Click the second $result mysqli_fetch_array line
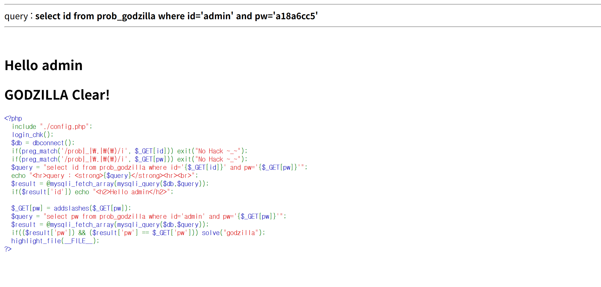Viewport: 601px width, 287px height. pos(110,225)
